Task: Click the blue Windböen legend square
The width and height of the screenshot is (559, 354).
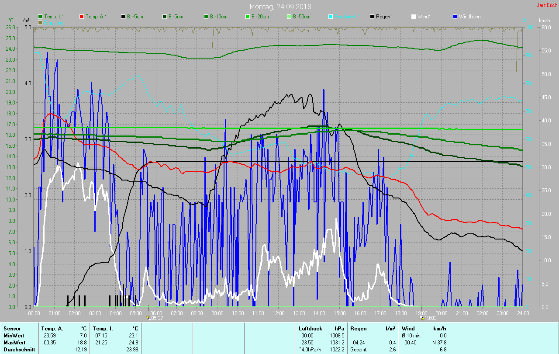Action: click(x=455, y=17)
